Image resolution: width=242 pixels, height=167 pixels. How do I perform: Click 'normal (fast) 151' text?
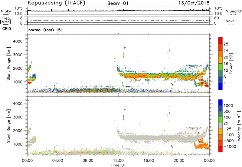tap(46, 30)
